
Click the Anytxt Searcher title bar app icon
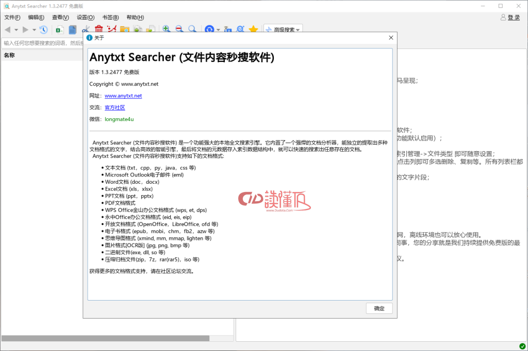point(6,6)
